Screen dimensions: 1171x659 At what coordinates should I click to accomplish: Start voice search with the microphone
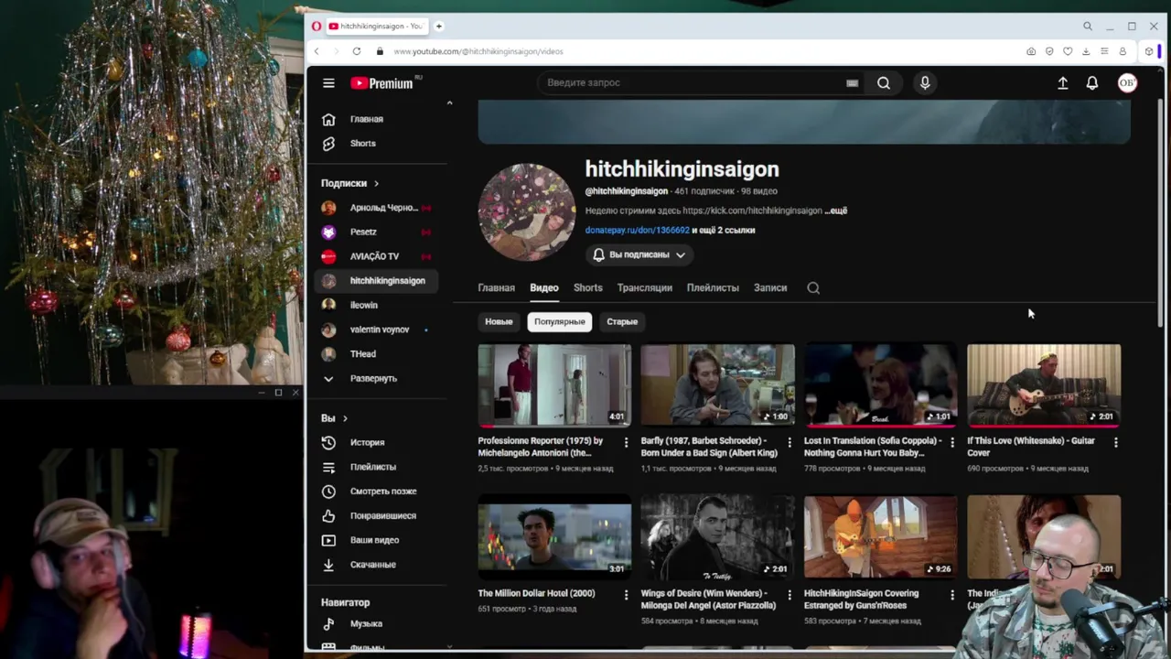tap(925, 83)
